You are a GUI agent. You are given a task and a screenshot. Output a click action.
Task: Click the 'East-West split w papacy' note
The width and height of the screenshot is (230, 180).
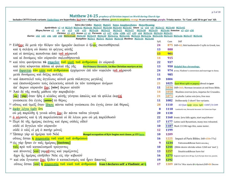(x=187, y=83)
